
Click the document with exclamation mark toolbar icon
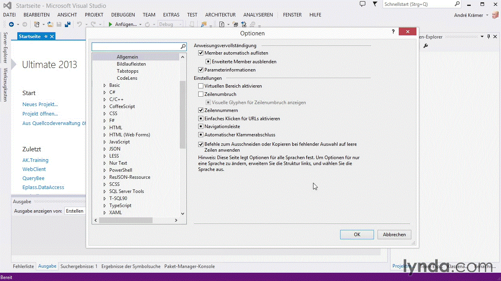[x=222, y=24]
